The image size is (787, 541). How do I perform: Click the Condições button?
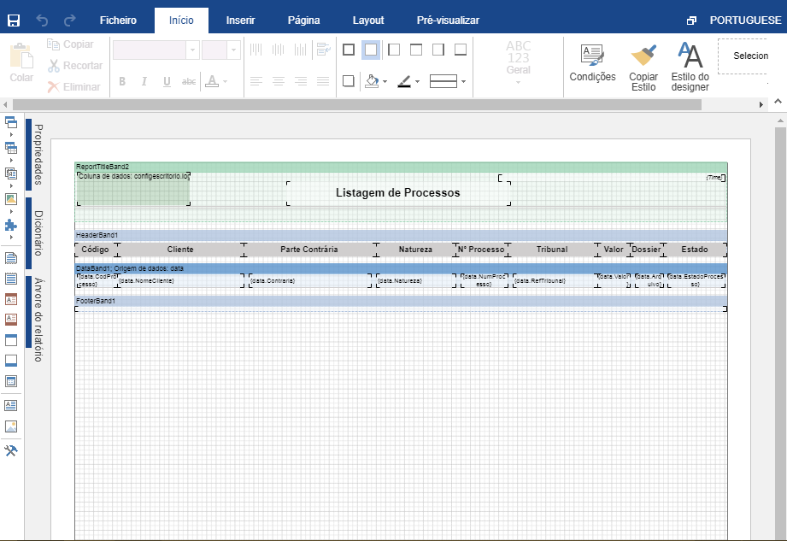(x=592, y=64)
